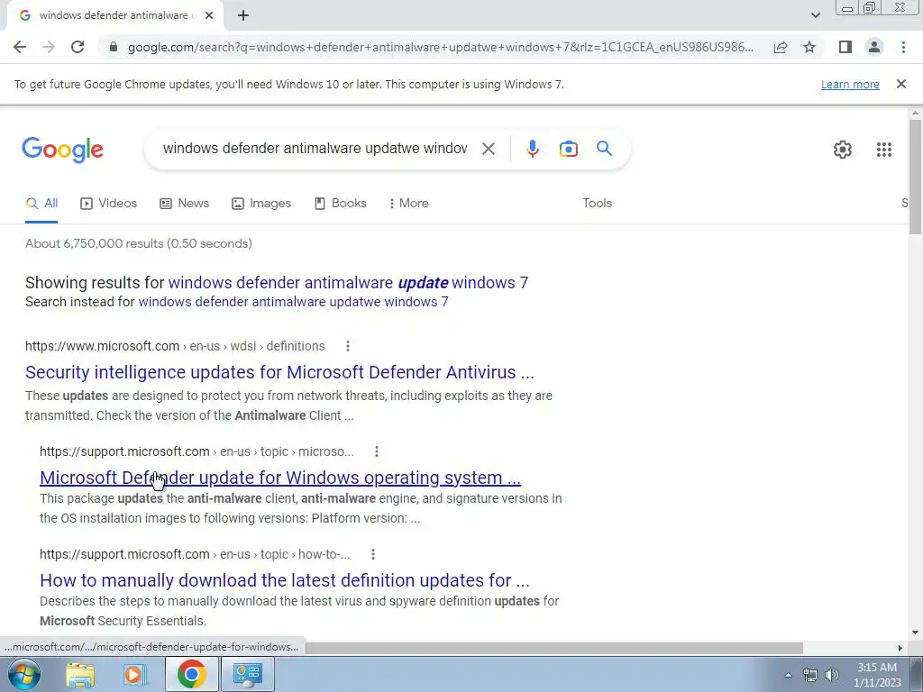Open the Control Panel taskbar item
The image size is (923, 692).
pyautogui.click(x=247, y=674)
